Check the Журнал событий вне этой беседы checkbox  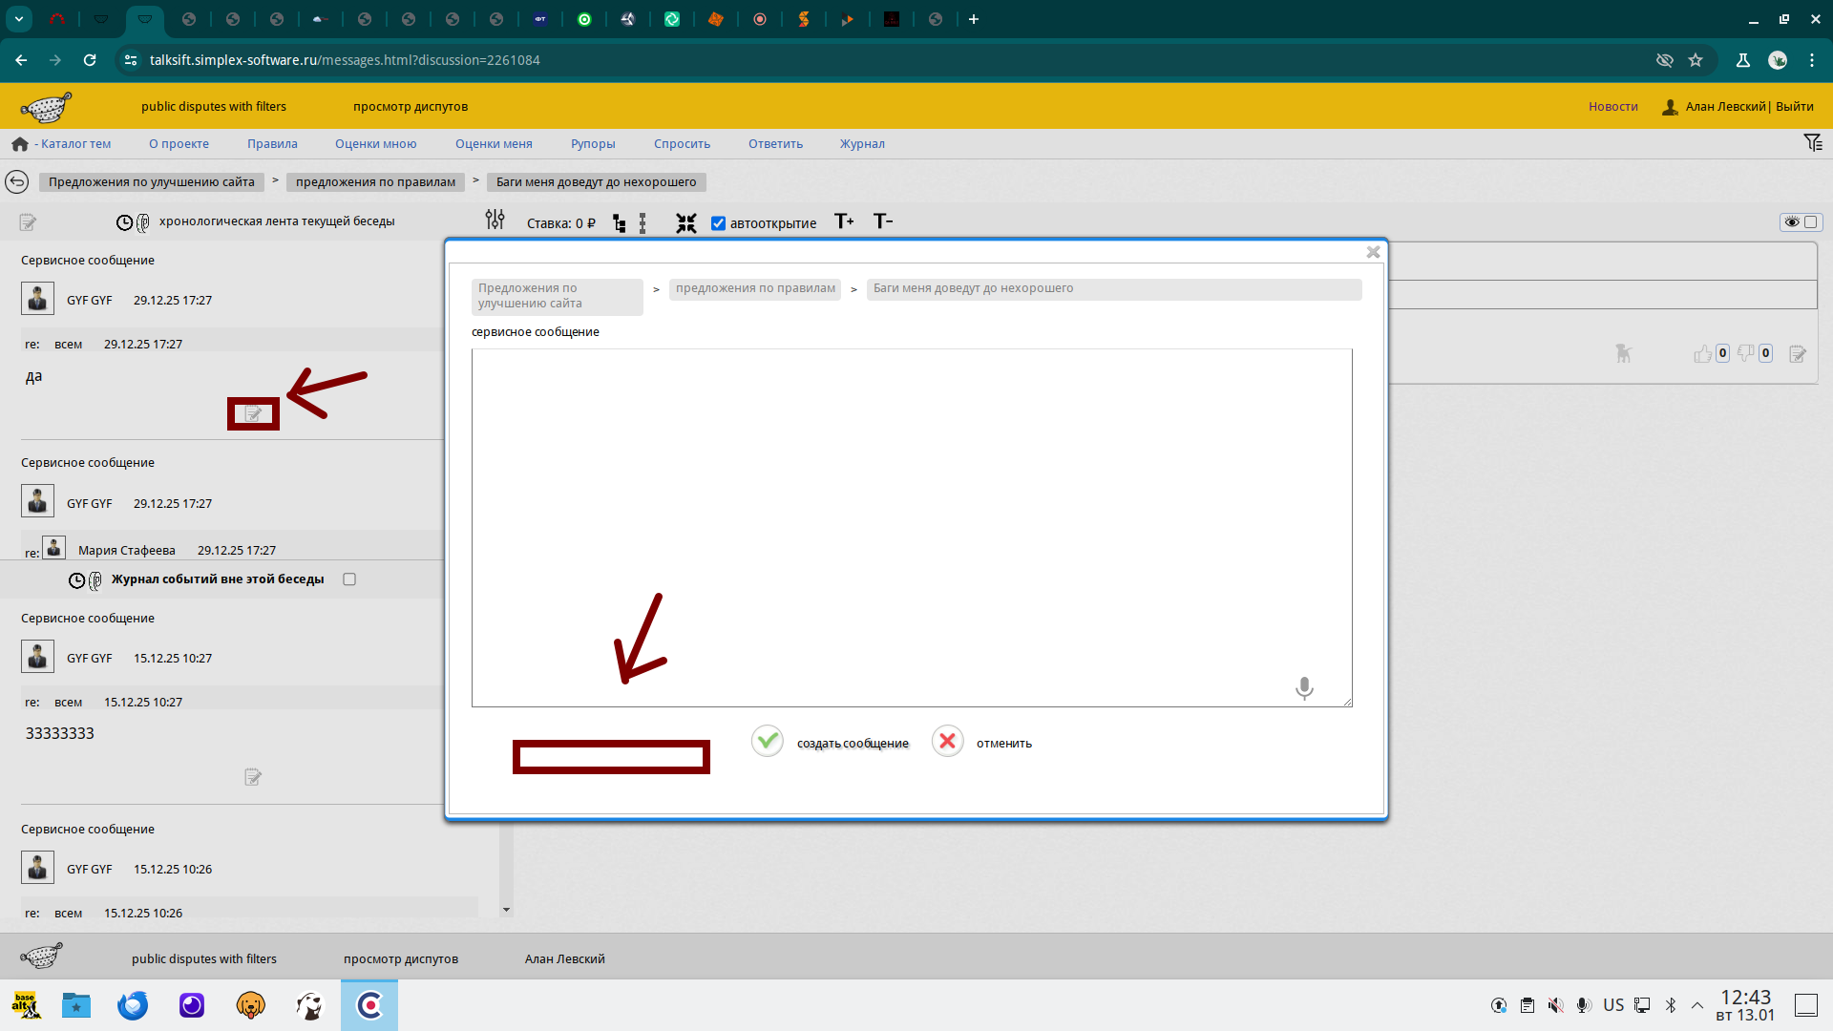[349, 579]
